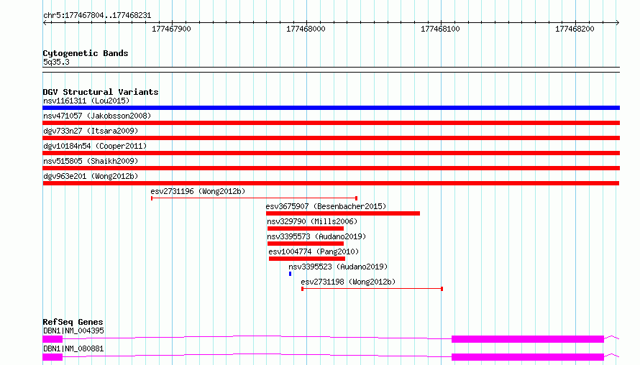This screenshot has width=640, height=365.
Task: Open the DGV Structural Variants track title
Action: [101, 92]
